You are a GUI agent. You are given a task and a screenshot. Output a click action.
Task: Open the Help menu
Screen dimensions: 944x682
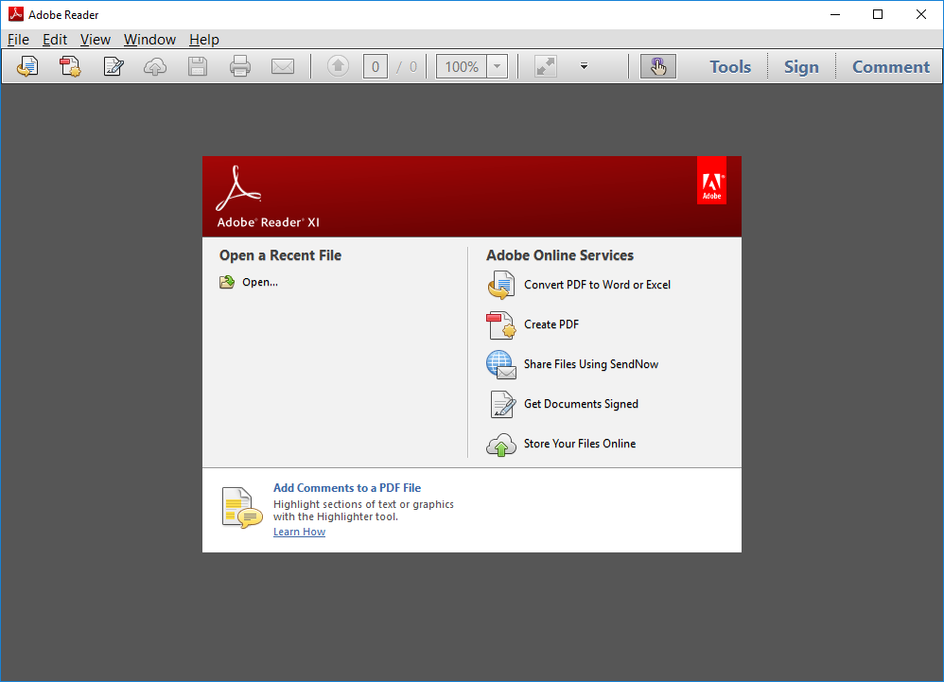click(x=204, y=40)
